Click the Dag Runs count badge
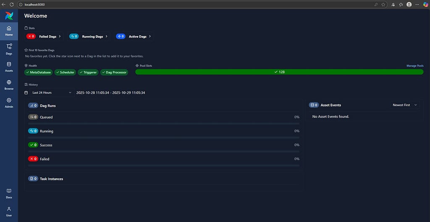The height and width of the screenshot is (222, 430). [x=33, y=106]
